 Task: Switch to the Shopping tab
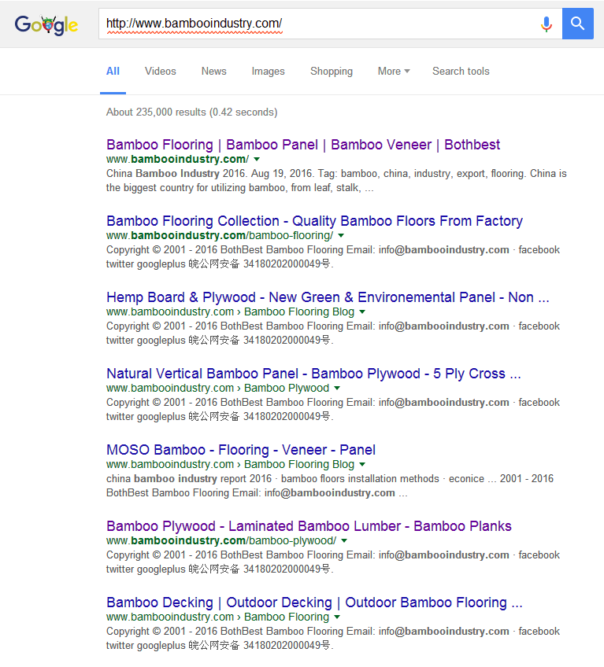(x=332, y=71)
